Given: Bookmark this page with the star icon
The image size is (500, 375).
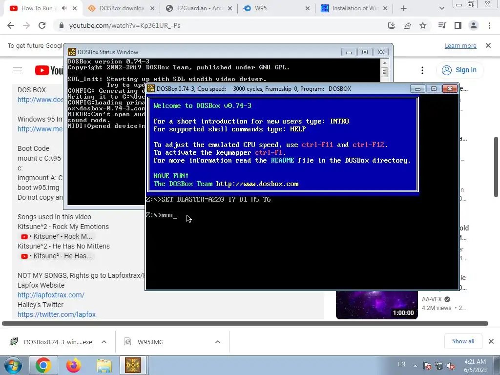Looking at the screenshot, I should pyautogui.click(x=423, y=25).
